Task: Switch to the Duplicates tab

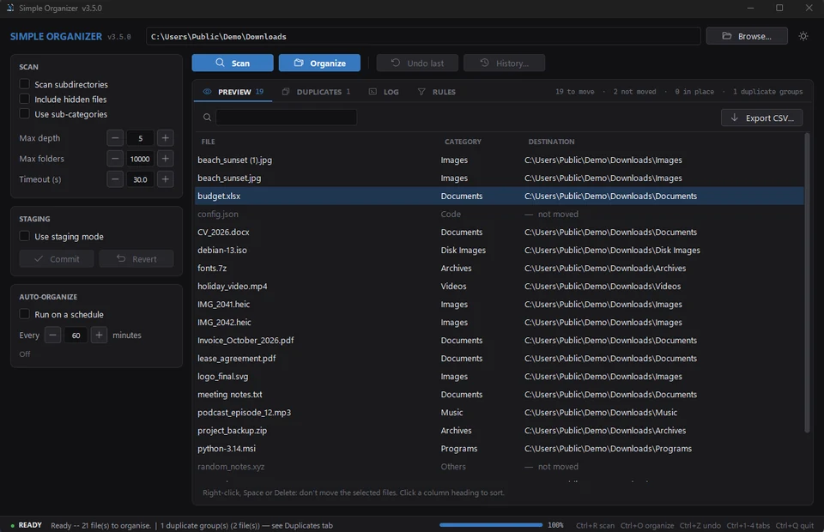Action: [316, 92]
